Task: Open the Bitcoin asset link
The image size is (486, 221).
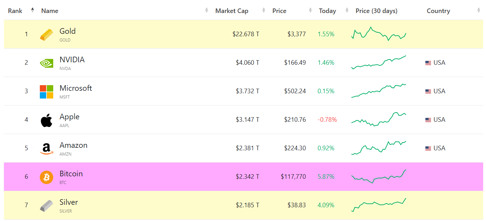Action: [x=71, y=173]
